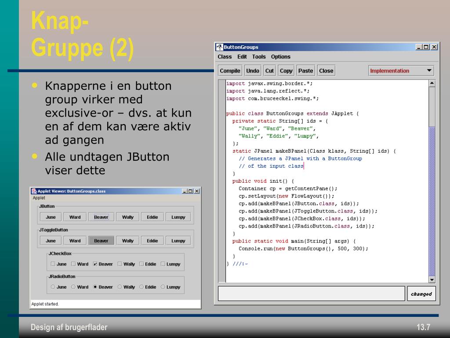Toggle the Ward JToggleButton
450x338 pixels.
pos(75,241)
